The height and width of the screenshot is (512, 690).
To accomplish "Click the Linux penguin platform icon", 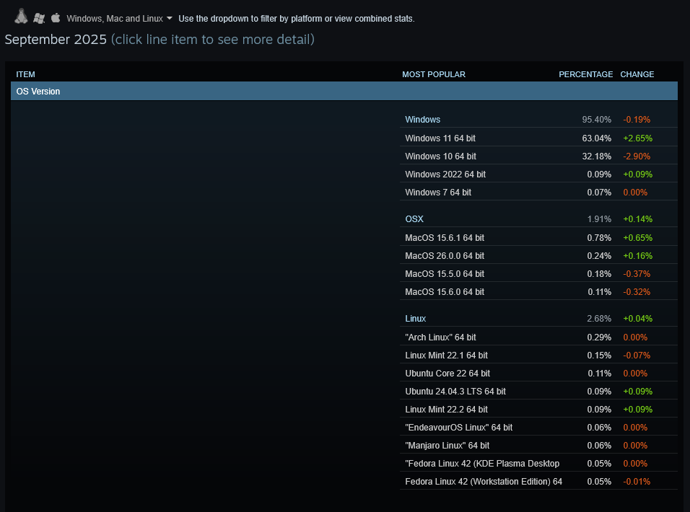I will [21, 17].
